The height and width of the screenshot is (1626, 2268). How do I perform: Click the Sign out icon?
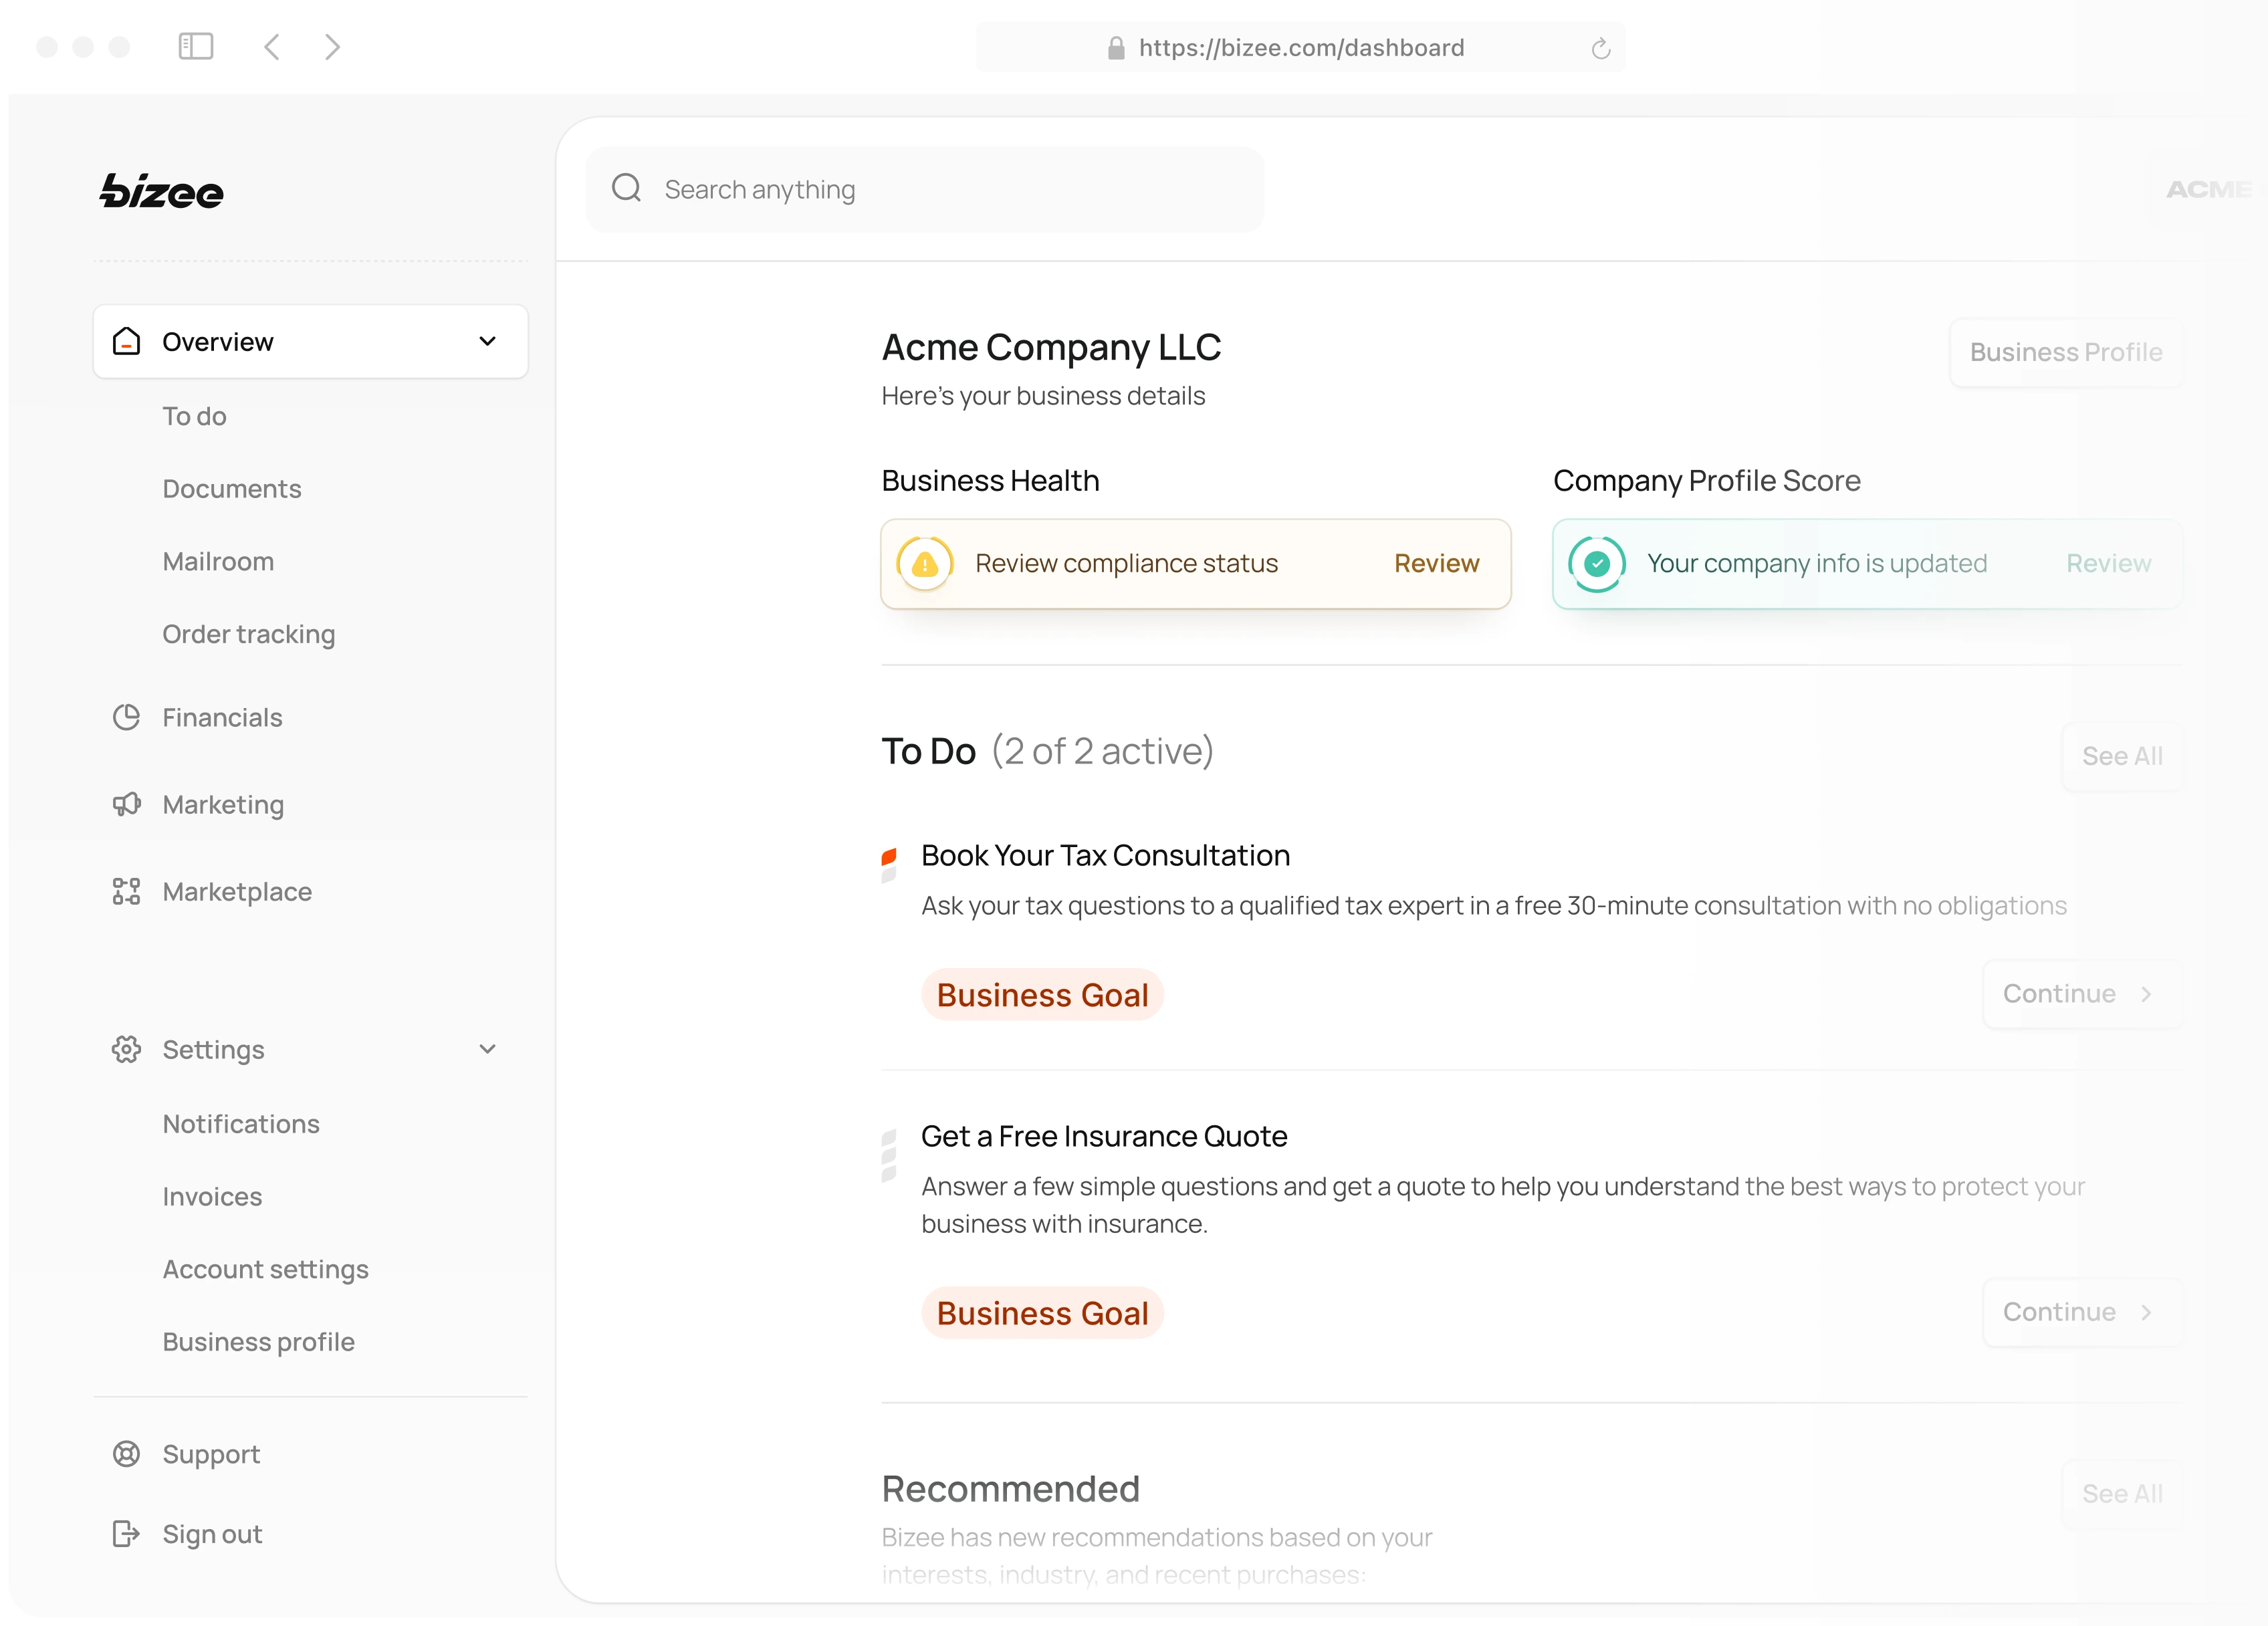(126, 1534)
